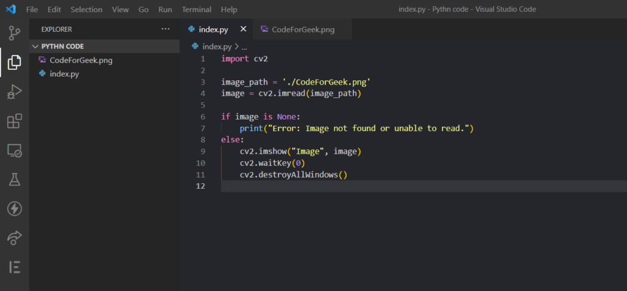Expand breadcrumb ellipsis after index.py

(x=244, y=47)
